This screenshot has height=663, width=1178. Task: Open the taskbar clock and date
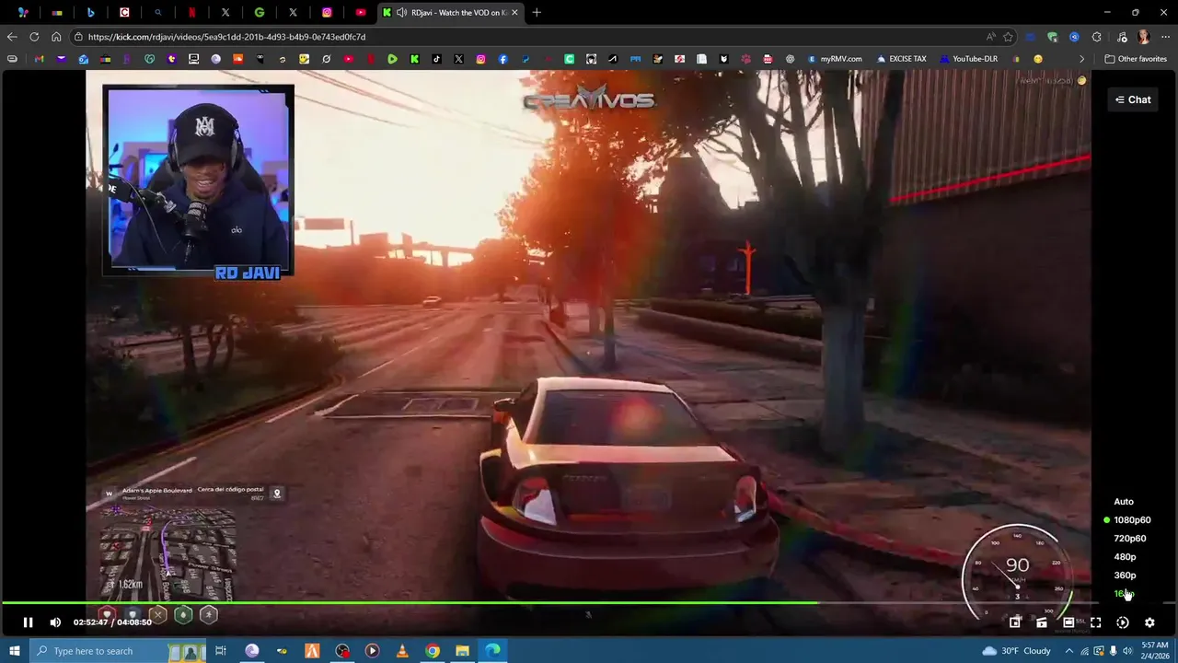(x=1154, y=651)
